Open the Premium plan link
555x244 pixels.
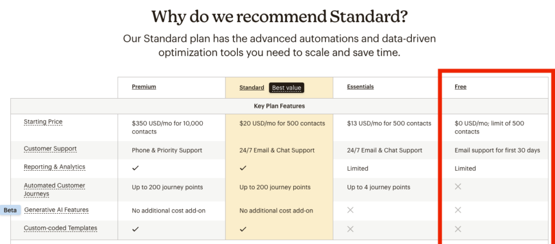144,87
